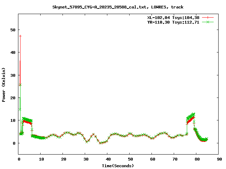The height and width of the screenshot is (169, 226).
Task: Click the x-axis tick label 50
Action: tap(130, 159)
